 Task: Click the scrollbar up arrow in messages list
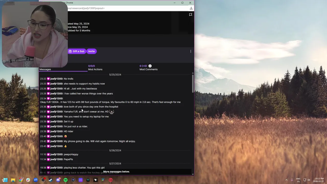pos(193,73)
